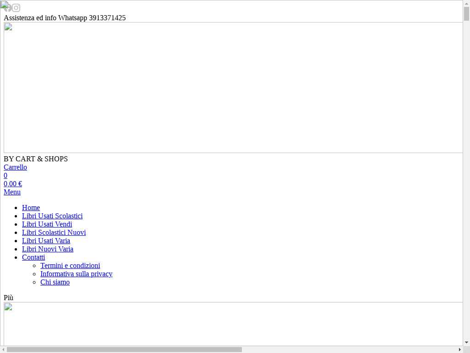Screen dimensions: 470x353
Task: Click the vertical scrollbar up arrow
Action: [x=466, y=3]
